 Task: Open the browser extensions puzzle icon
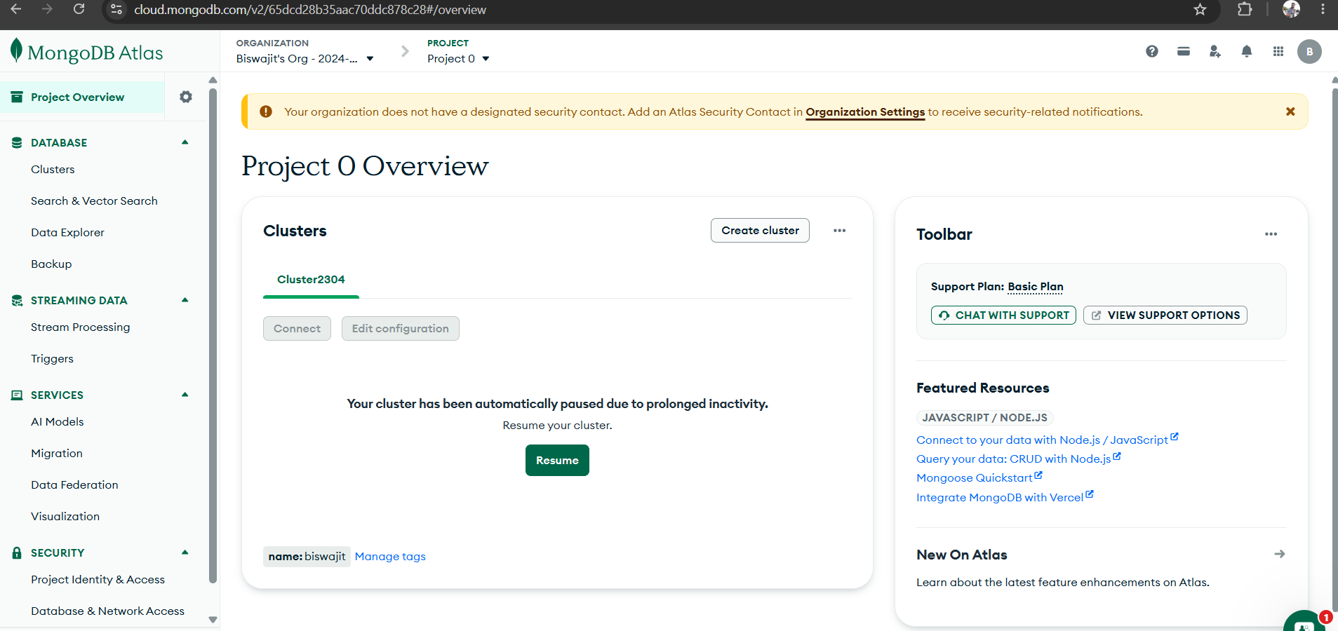(x=1245, y=9)
